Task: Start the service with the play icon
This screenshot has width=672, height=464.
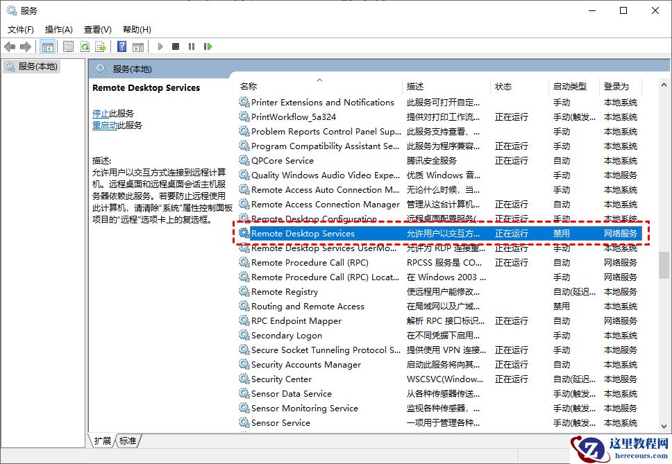Action: [x=160, y=46]
